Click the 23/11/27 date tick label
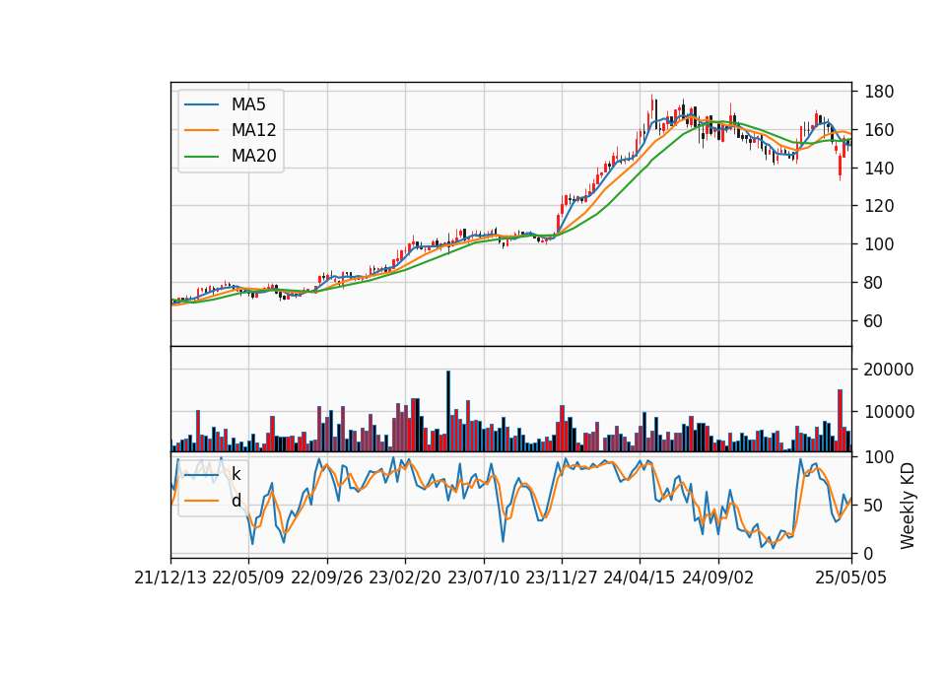Viewport: 946px width, 680px height. (561, 578)
